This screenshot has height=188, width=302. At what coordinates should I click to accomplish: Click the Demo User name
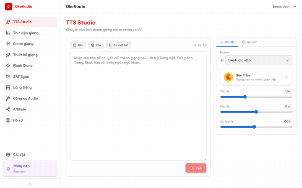[281, 7]
